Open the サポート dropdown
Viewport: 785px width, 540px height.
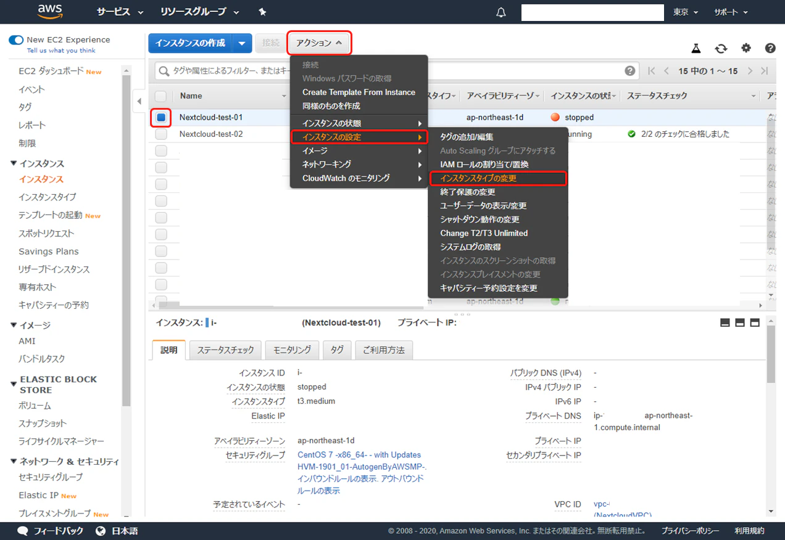(731, 12)
